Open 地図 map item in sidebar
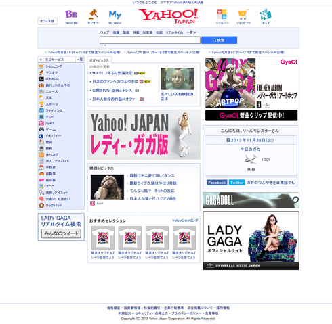This screenshot has width=332, height=324. point(49,142)
